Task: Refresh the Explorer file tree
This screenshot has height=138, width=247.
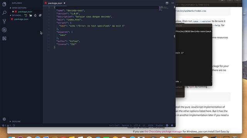Action: 35,15
